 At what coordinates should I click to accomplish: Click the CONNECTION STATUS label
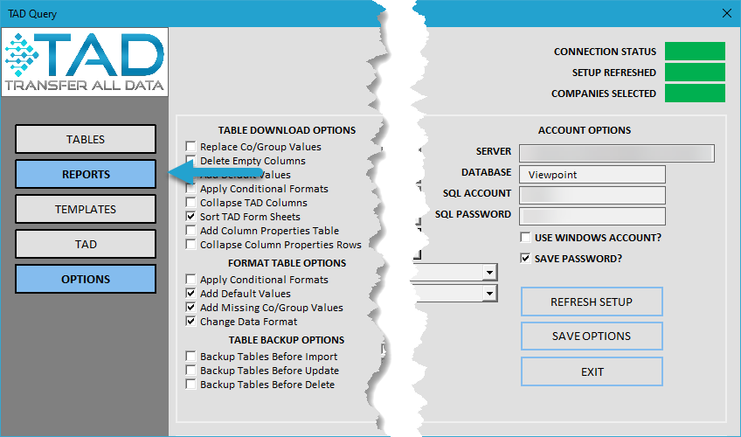point(605,52)
